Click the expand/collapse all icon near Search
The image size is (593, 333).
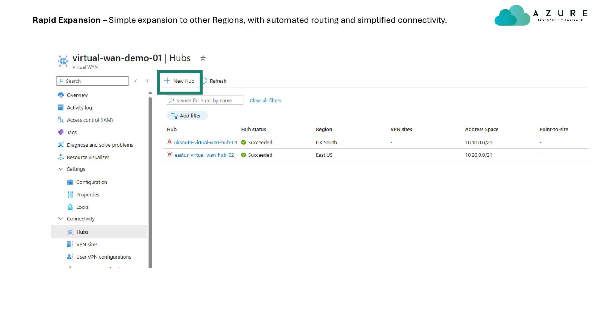pyautogui.click(x=135, y=81)
